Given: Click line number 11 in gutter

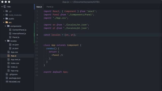Looking at the screenshot, I should click(x=36, y=45).
